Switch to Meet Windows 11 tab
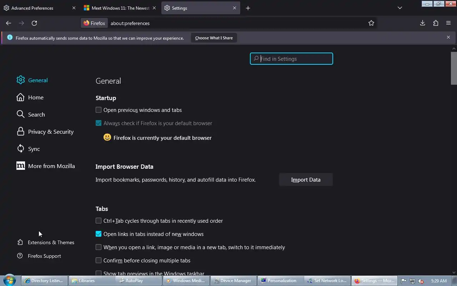Image resolution: width=457 pixels, height=286 pixels. click(120, 8)
